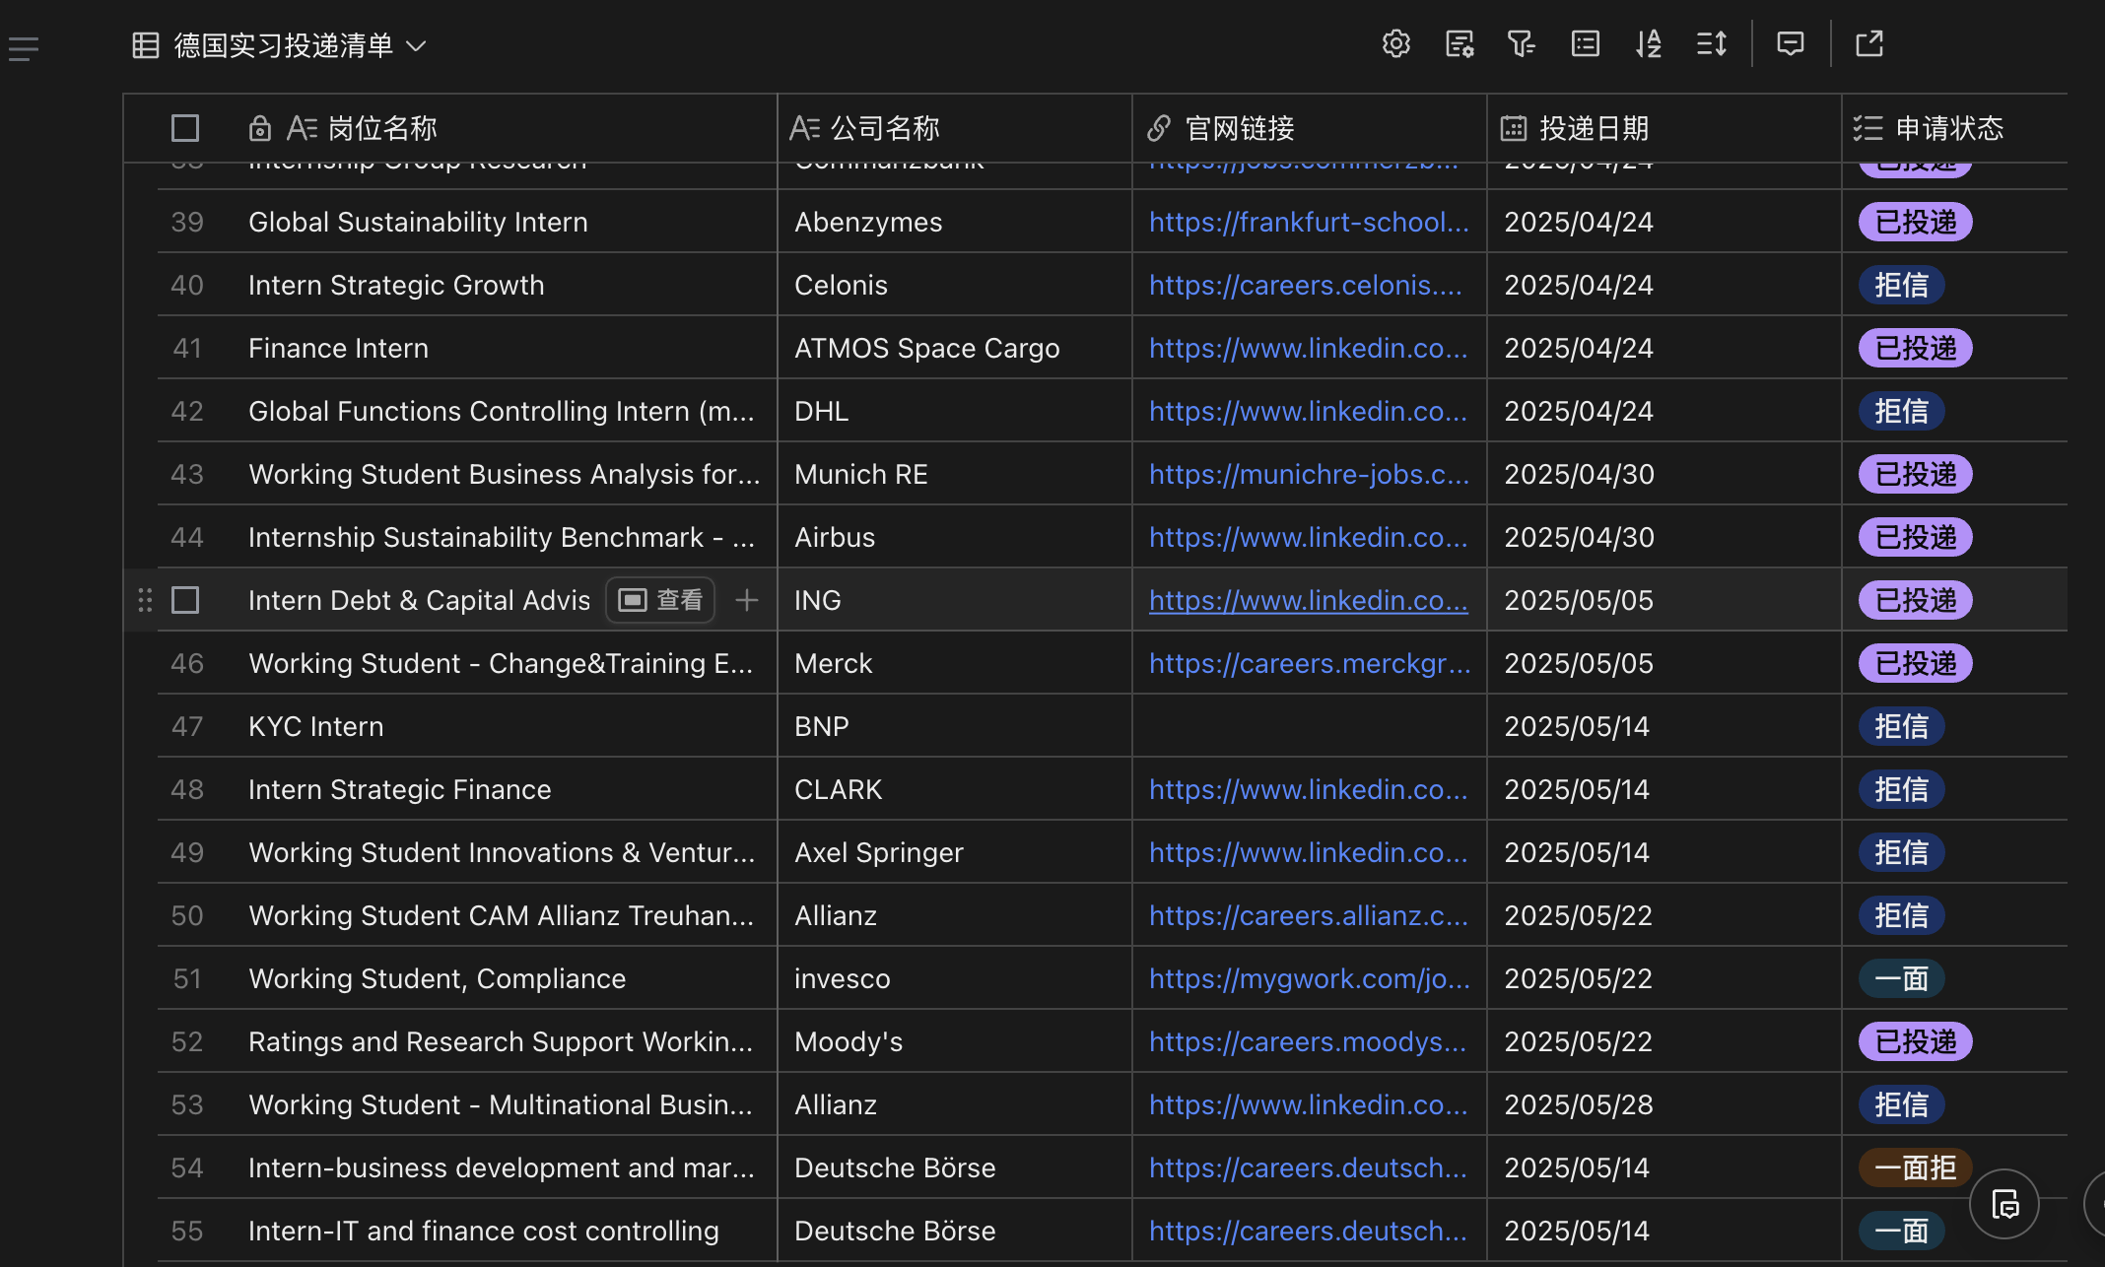
Task: Click 查看 button on Intern Debt row
Action: [x=659, y=600]
